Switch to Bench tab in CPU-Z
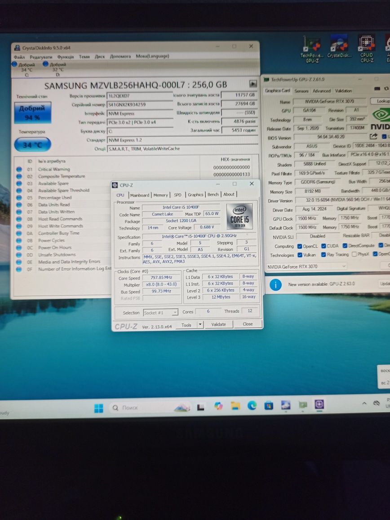This screenshot has height=520, width=390. tap(213, 195)
